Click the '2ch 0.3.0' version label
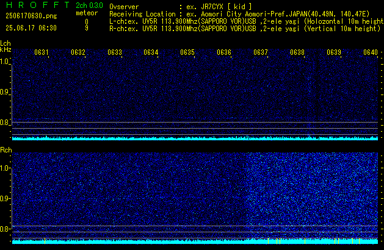 (x=89, y=5)
